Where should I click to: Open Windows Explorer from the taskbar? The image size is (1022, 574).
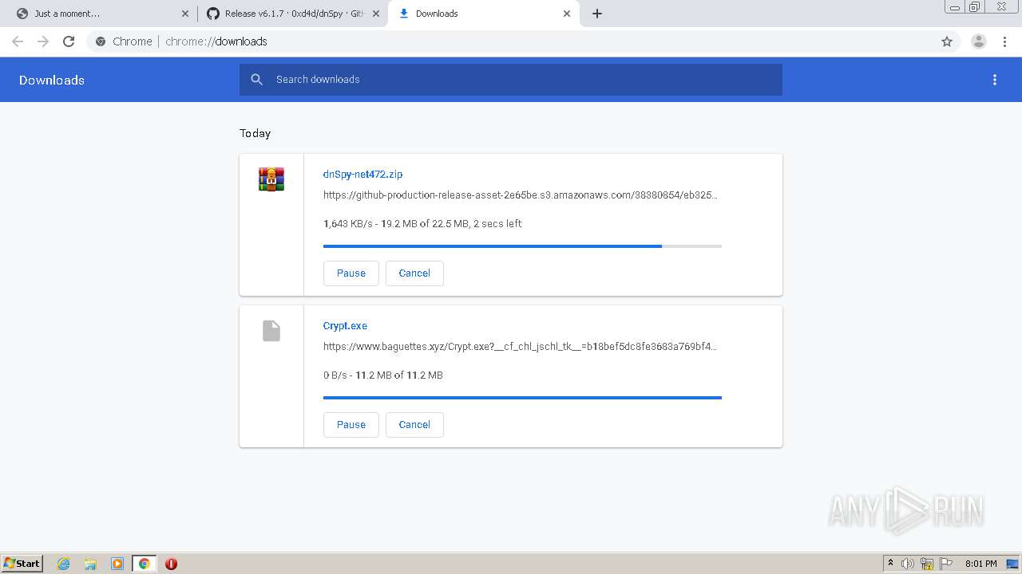point(90,564)
